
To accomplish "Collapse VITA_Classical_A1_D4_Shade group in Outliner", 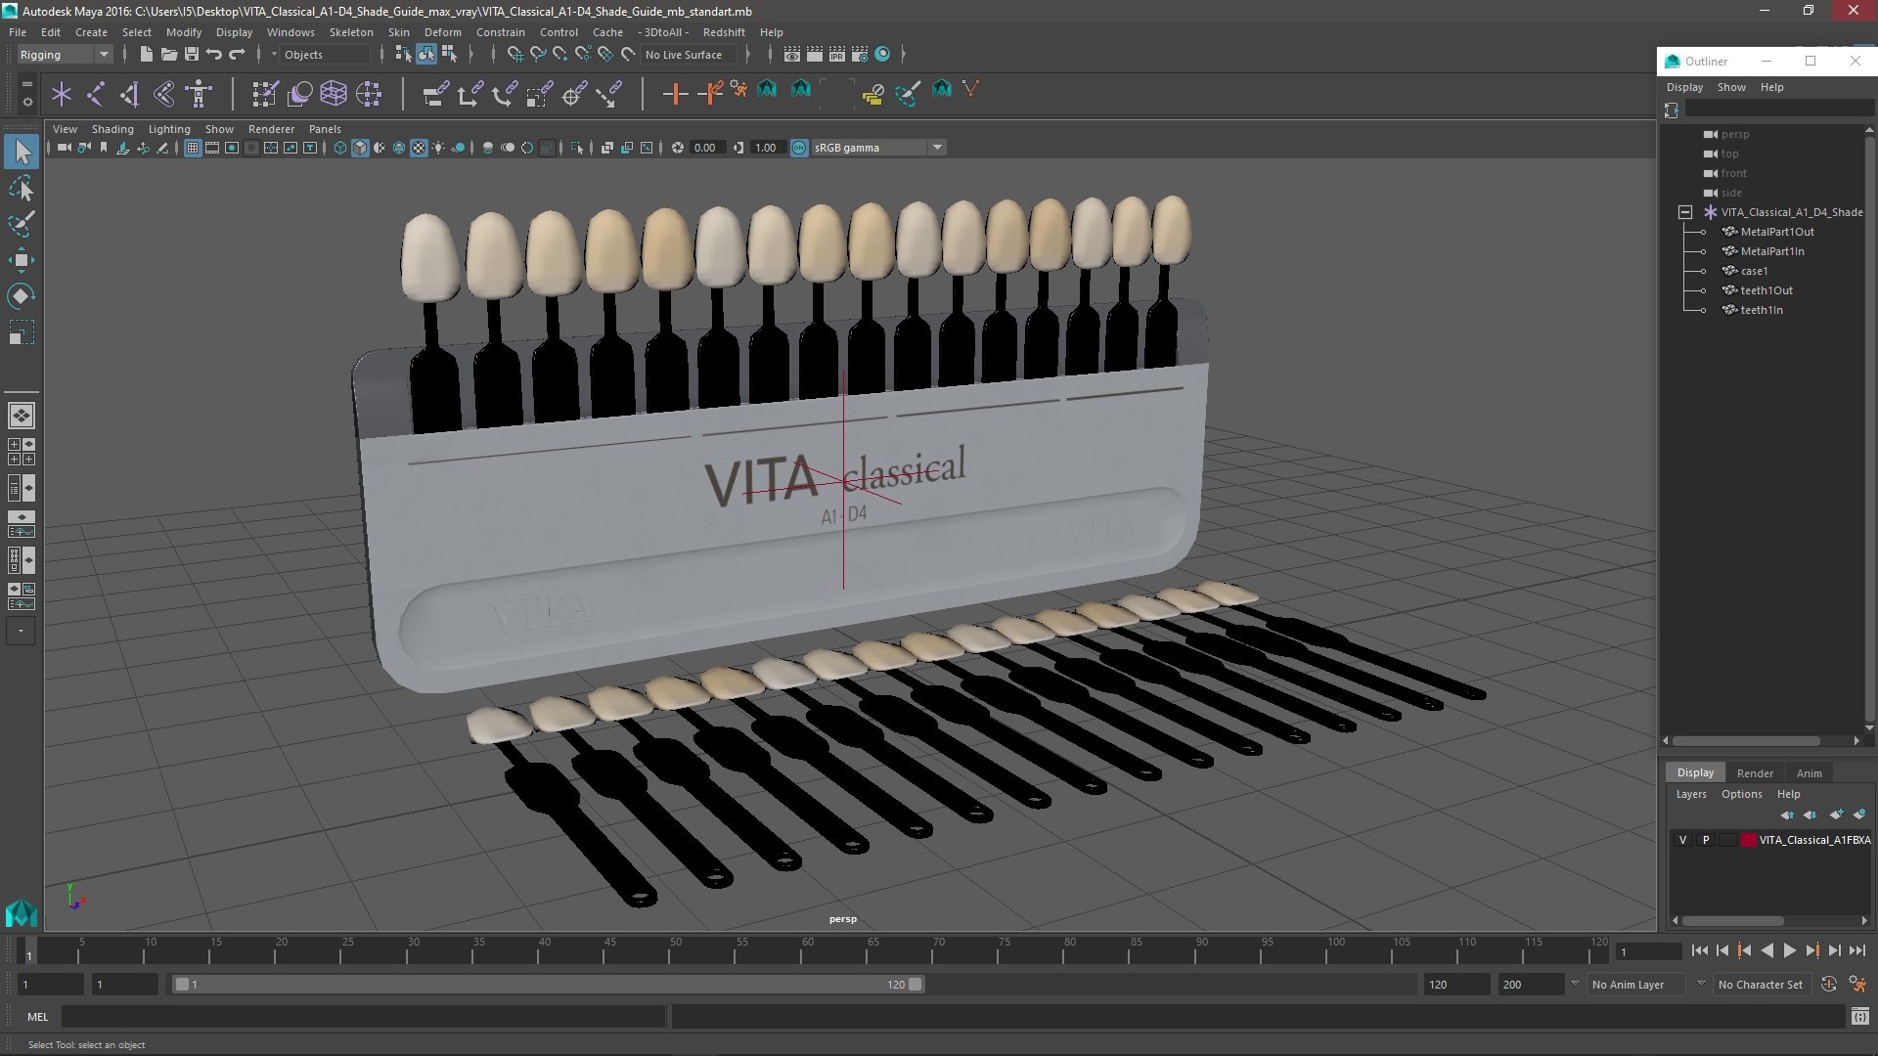I will [1684, 212].
